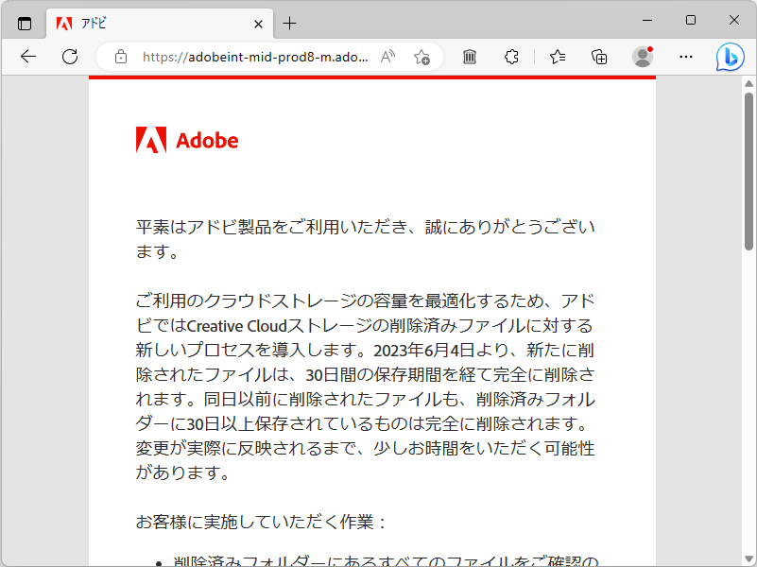Image resolution: width=757 pixels, height=567 pixels.
Task: View site information via the lock icon
Action: click(120, 57)
